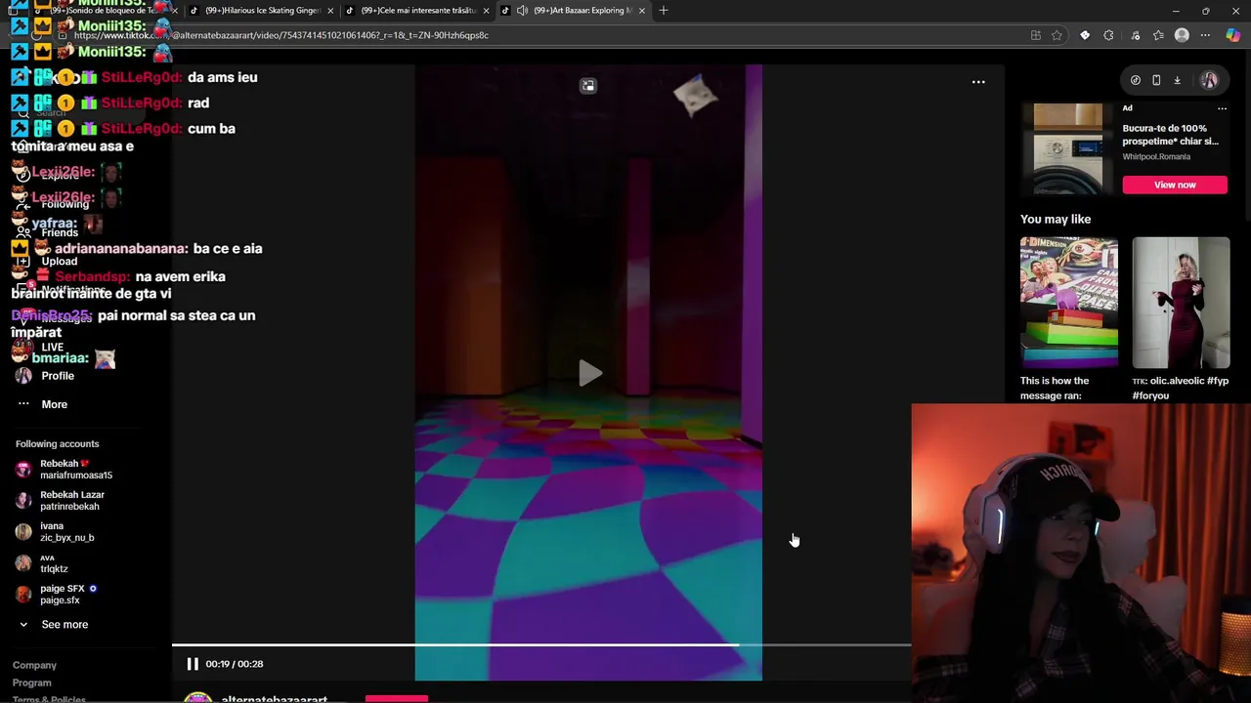Open a new browser tab with plus
The image size is (1251, 703).
[x=664, y=11]
